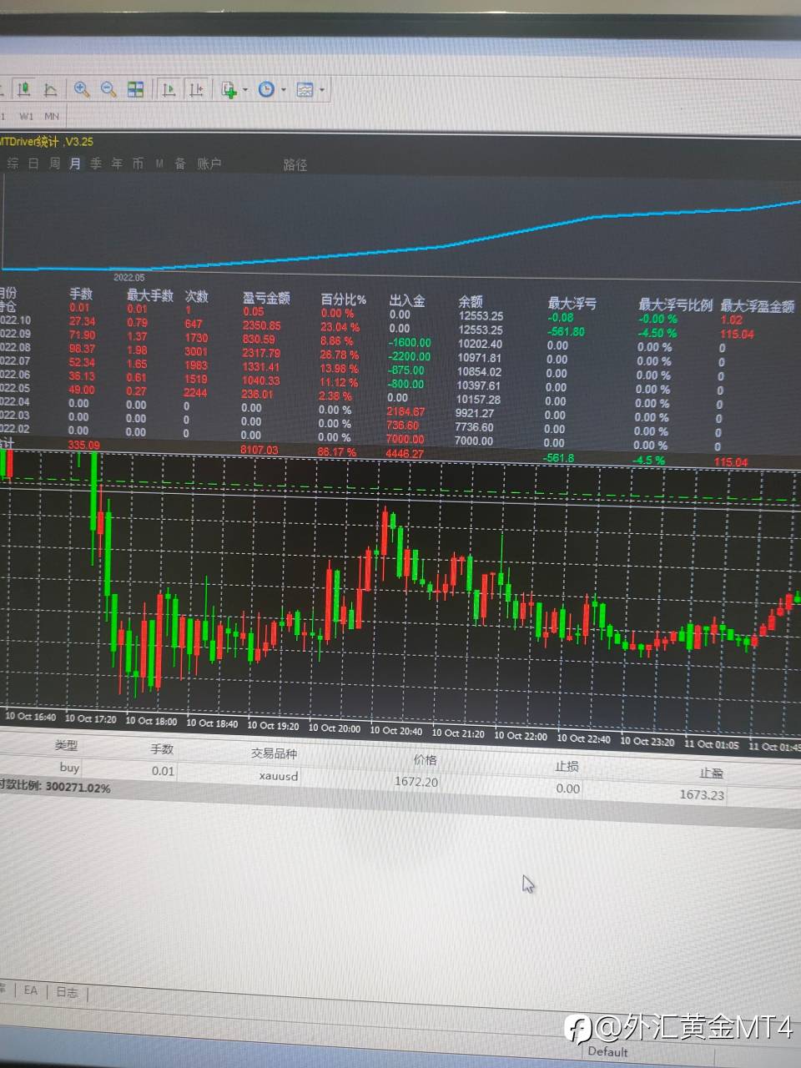Open the 日志 terminal tab
This screenshot has height=1068, width=801.
(x=67, y=992)
